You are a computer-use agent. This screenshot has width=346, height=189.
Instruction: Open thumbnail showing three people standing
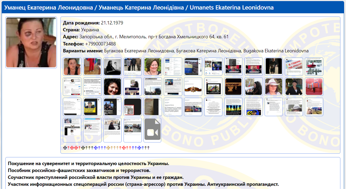[133, 66]
